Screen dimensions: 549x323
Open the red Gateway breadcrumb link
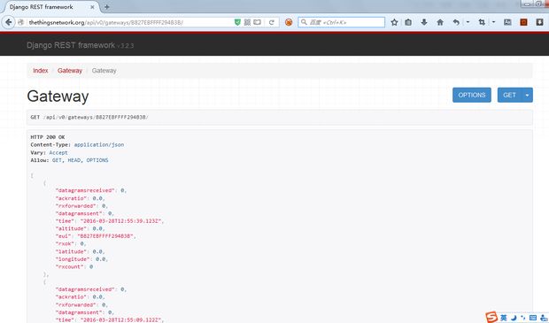click(70, 70)
